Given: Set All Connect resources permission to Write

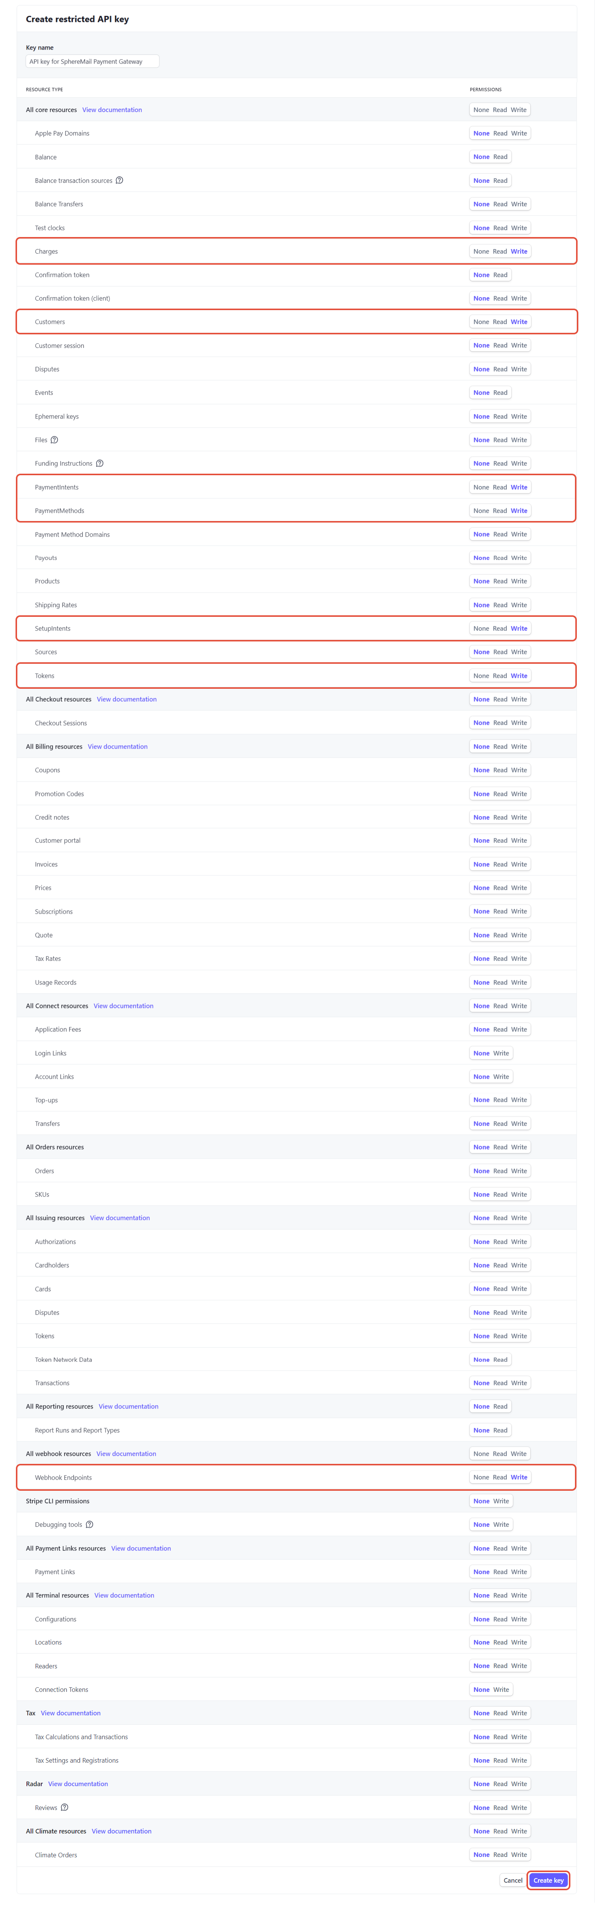Looking at the screenshot, I should pos(519,1006).
